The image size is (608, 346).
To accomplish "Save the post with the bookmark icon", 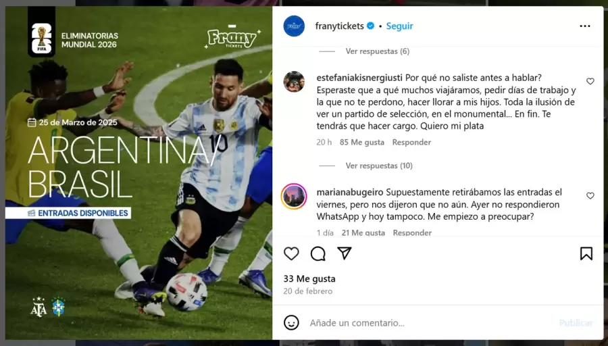I will pos(586,253).
